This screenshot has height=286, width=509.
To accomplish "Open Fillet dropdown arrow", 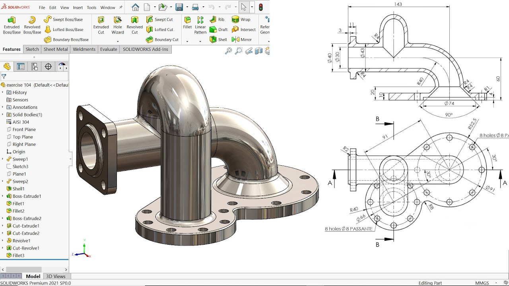I will 187,41.
